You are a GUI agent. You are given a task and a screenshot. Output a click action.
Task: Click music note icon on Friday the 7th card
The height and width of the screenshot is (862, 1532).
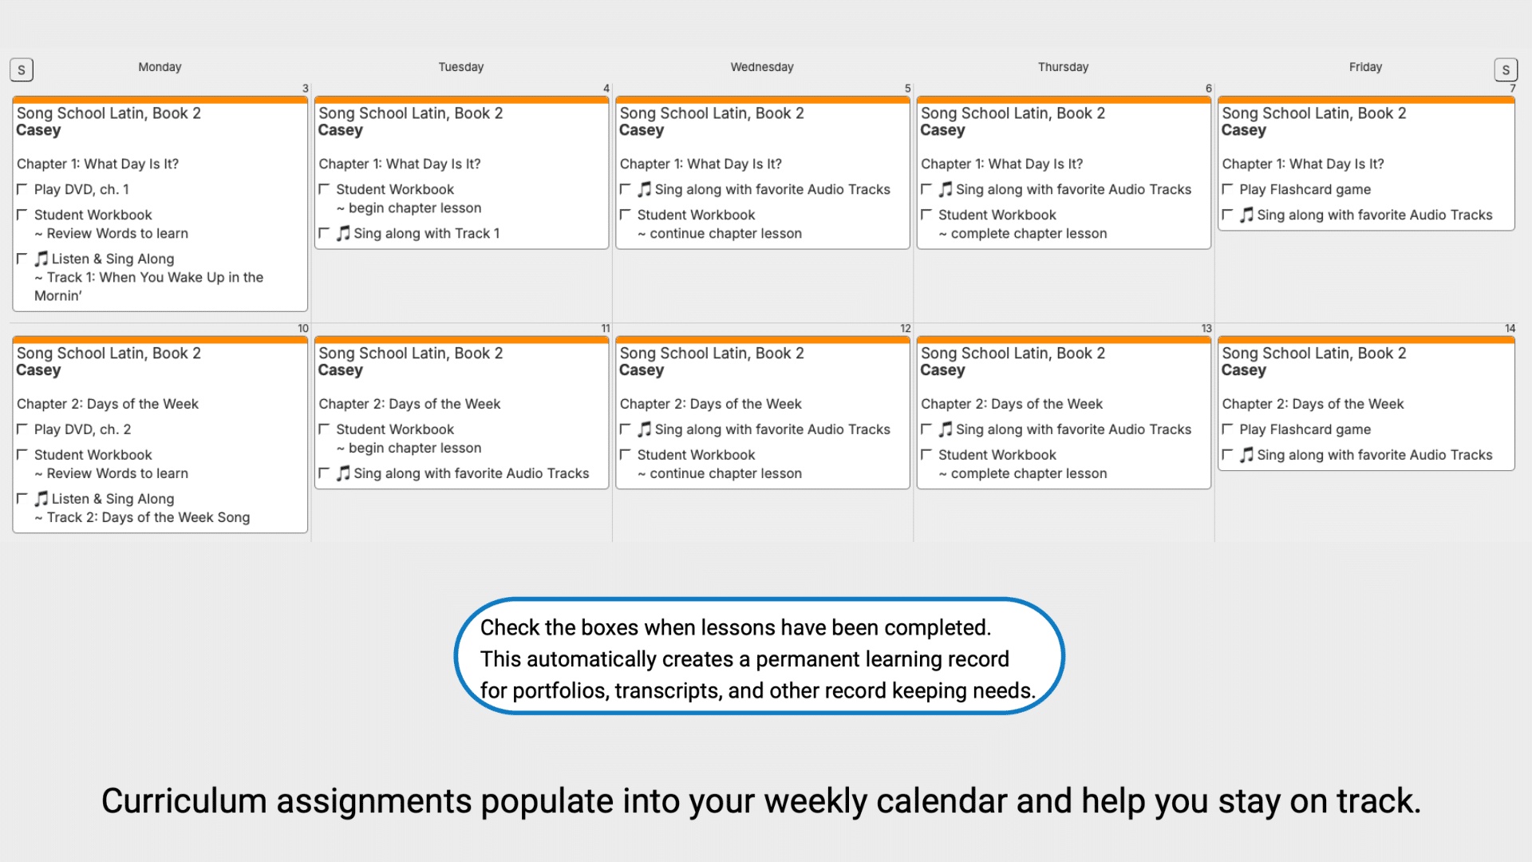1246,215
